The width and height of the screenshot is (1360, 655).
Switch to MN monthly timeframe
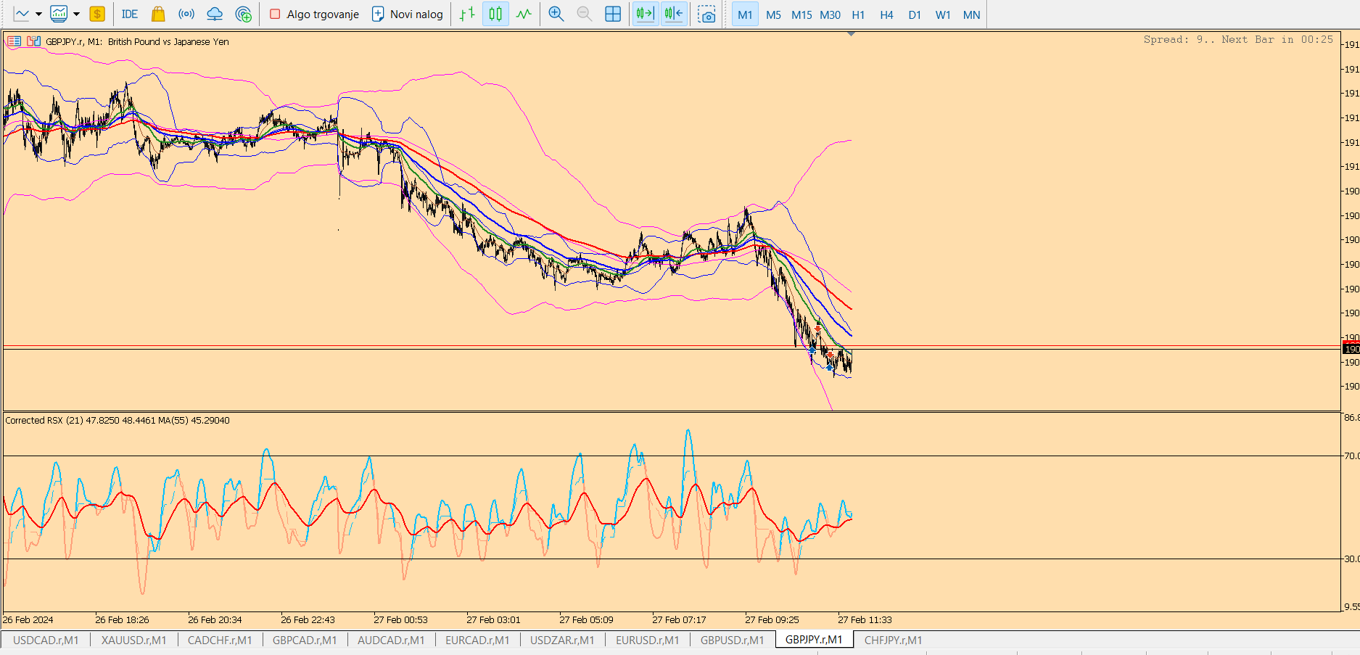(x=971, y=15)
